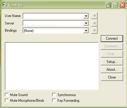Close the Ventrilo window via red X
This screenshot has height=108, width=127.
(x=122, y=5)
